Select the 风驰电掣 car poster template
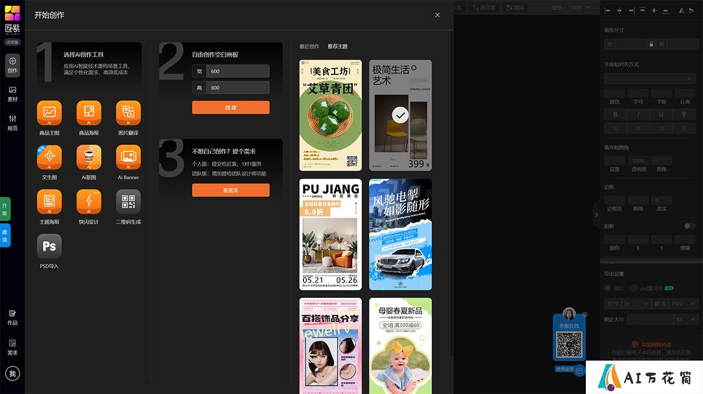The image size is (703, 394). tap(400, 235)
